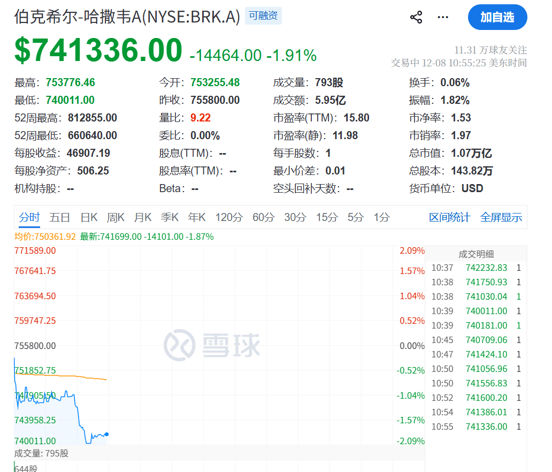The height and width of the screenshot is (472, 552).
Task: Select the 分时 chart tab
Action: [x=29, y=217]
